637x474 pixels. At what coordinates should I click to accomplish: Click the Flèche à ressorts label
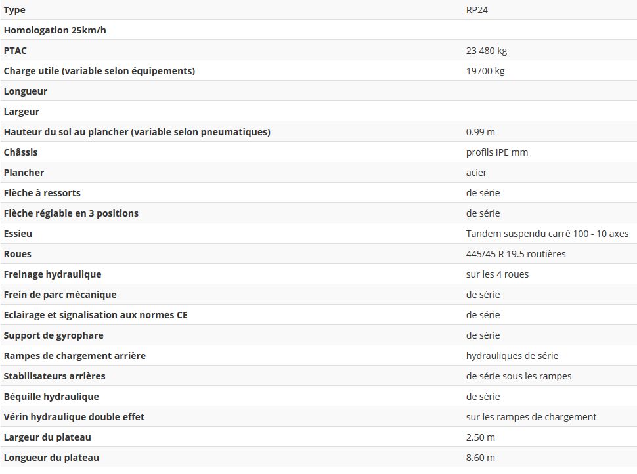pos(42,193)
